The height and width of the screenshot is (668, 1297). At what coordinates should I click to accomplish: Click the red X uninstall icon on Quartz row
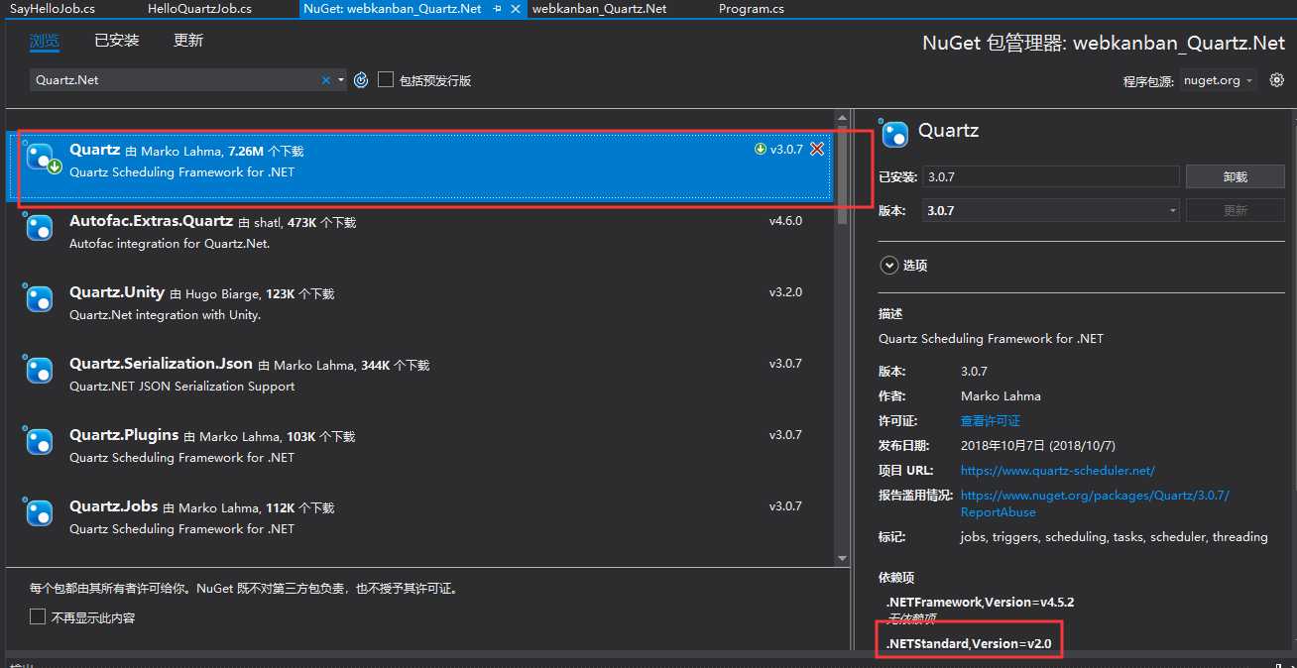point(817,150)
